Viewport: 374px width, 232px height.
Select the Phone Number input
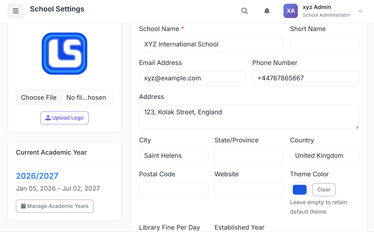pyautogui.click(x=305, y=78)
